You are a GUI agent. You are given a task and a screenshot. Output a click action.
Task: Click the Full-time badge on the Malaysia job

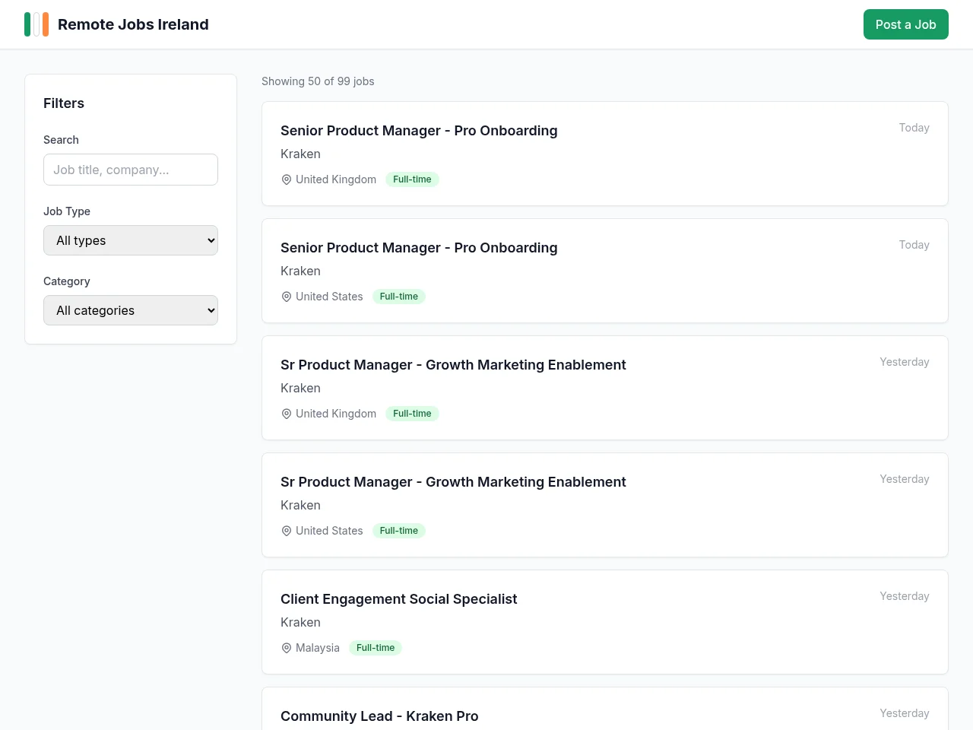[x=376, y=648]
